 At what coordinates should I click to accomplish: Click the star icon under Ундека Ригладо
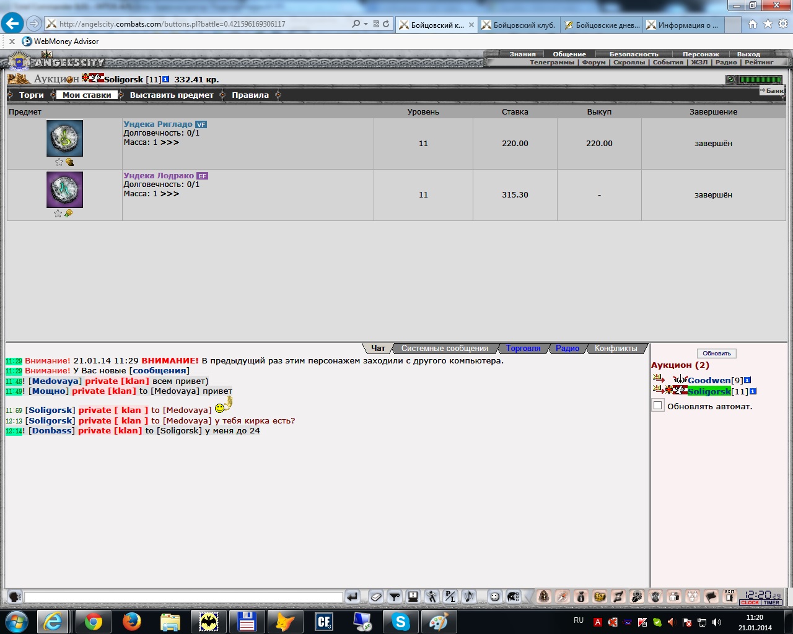coord(59,162)
